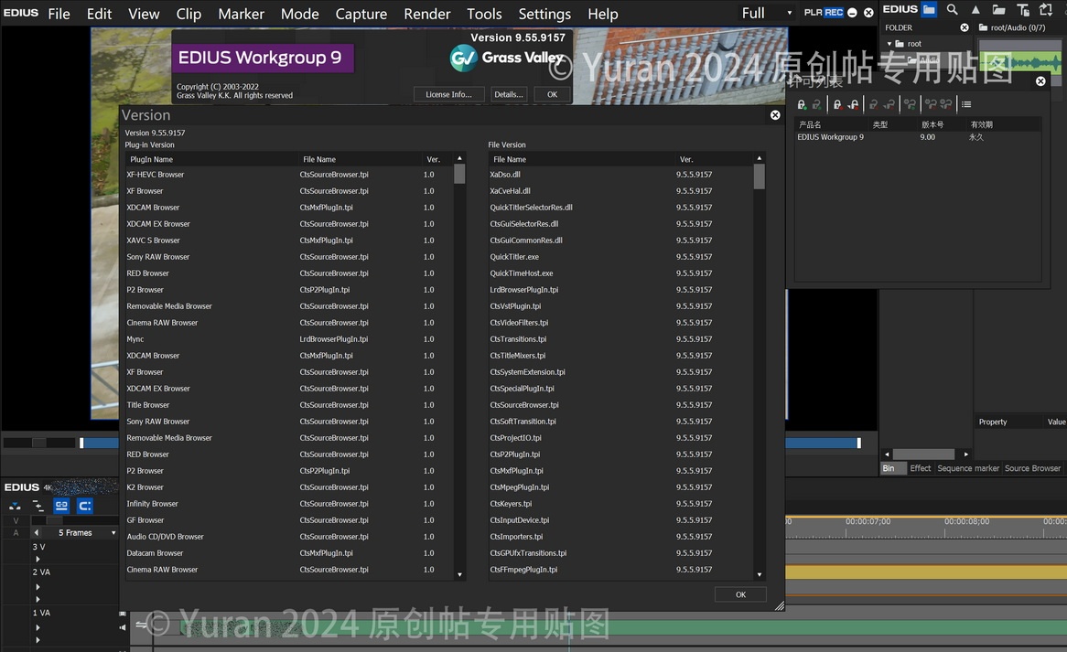
Task: Click the 00:00:07;00 timeline ruler mark
Action: [868, 521]
